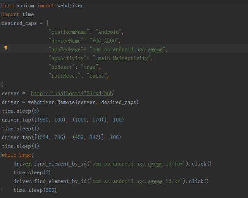Click the 'fullReset' false value
Viewport: 248px width, 198px height.
[97, 76]
